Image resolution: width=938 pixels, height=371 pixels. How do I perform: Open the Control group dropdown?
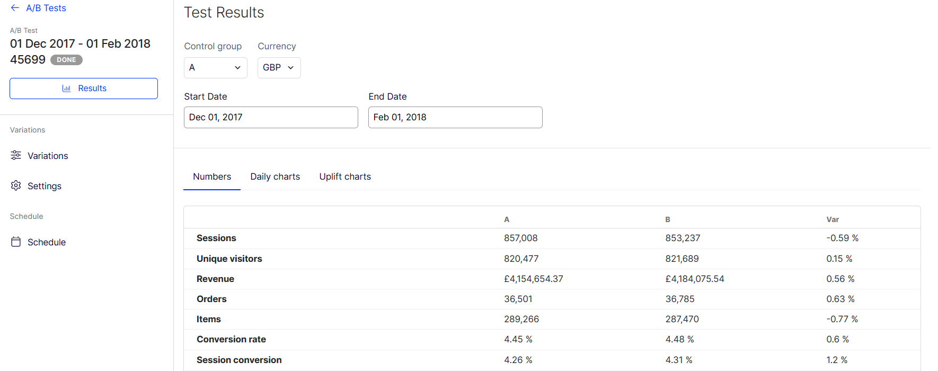pyautogui.click(x=215, y=68)
